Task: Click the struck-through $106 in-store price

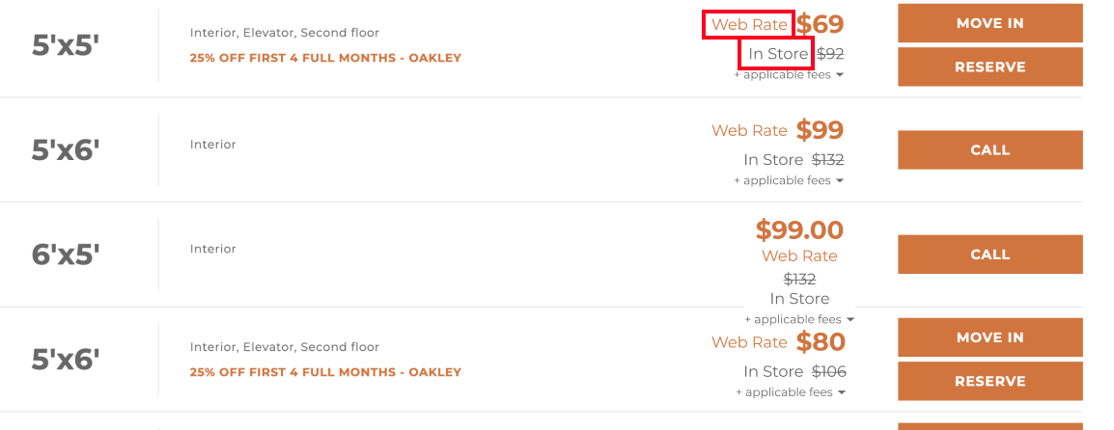Action: coord(829,371)
